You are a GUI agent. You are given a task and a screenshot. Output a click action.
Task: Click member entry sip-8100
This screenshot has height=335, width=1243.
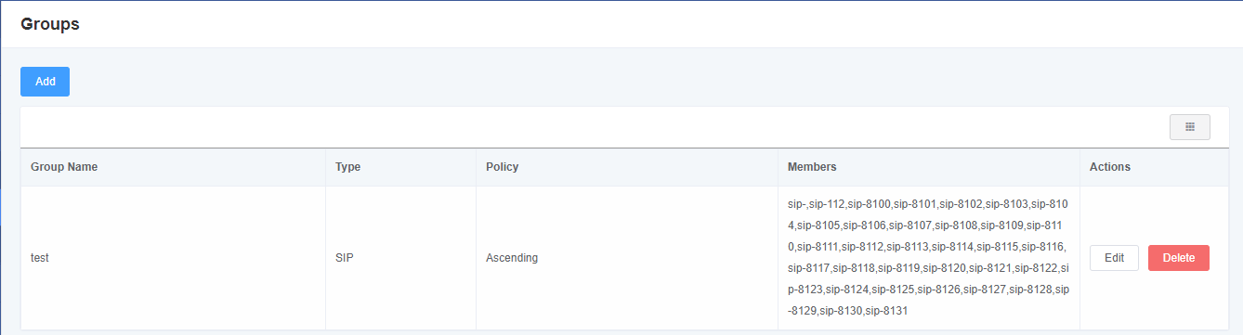point(869,203)
